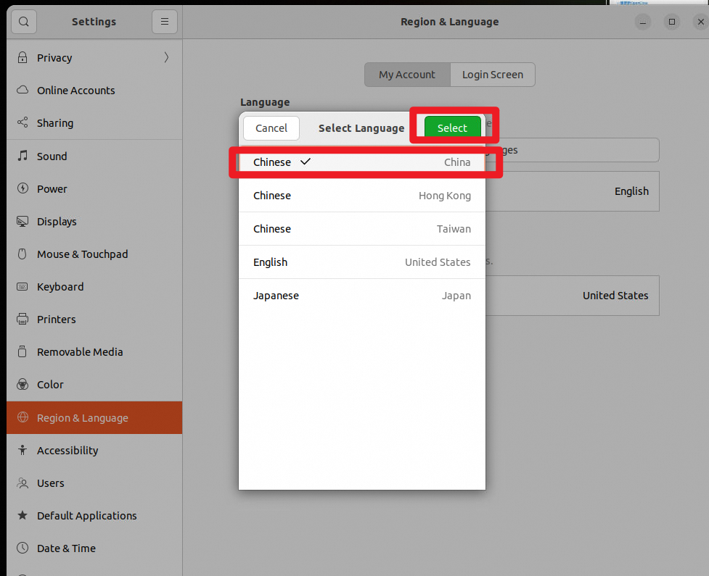Viewport: 709px width, 576px height.
Task: Click the Accessibility person icon
Action: (x=22, y=450)
